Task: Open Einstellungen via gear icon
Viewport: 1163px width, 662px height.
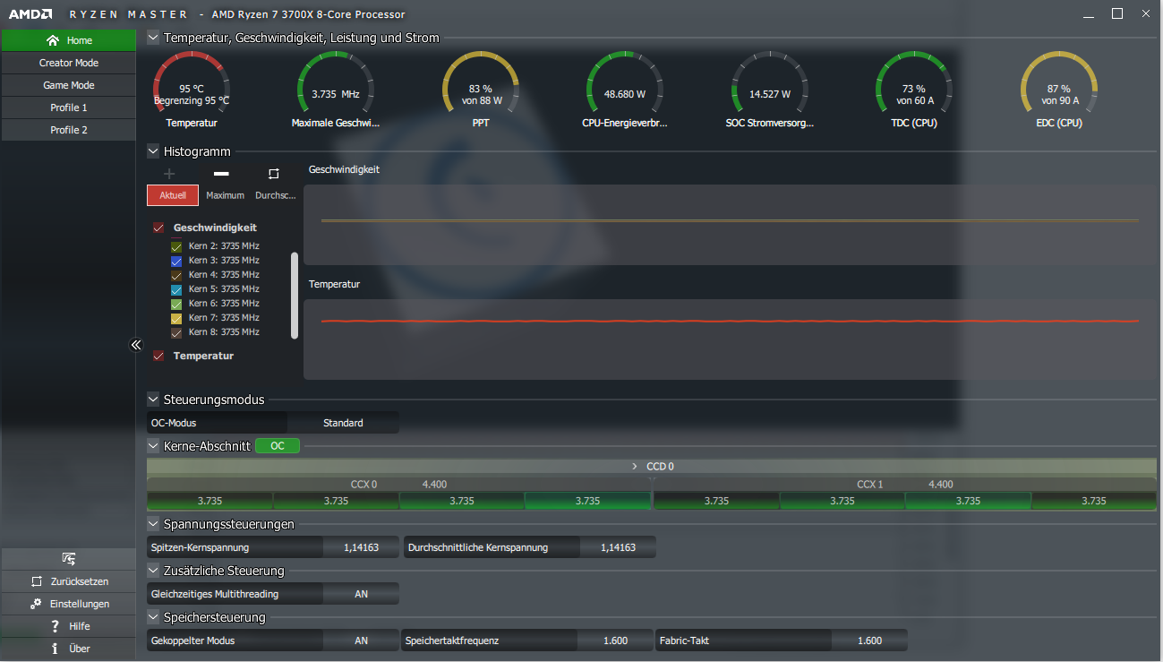Action: (36, 604)
